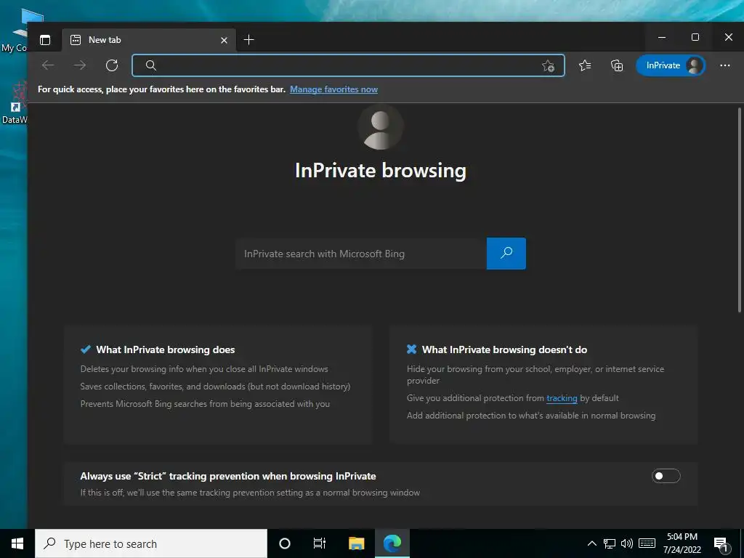744x558 pixels.
Task: Click the InPrivate profile button
Action: [x=671, y=65]
